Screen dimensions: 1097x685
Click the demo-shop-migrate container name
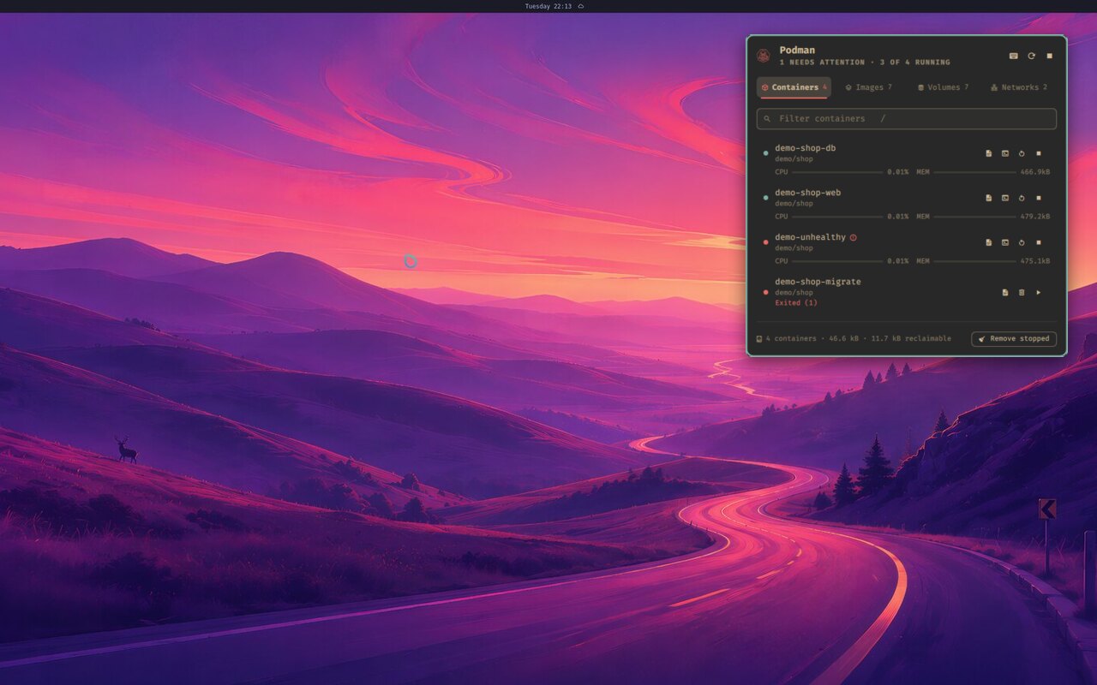point(818,282)
